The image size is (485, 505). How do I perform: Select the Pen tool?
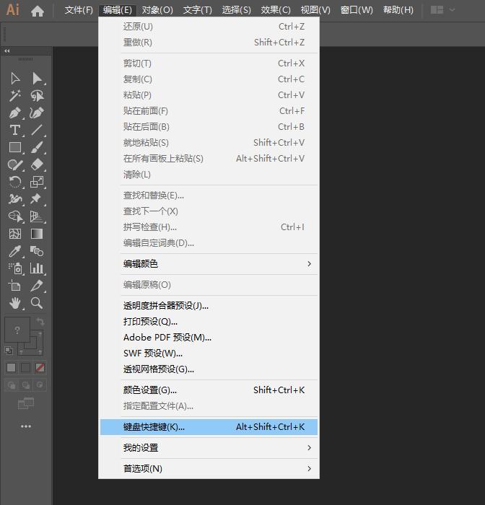tap(15, 113)
